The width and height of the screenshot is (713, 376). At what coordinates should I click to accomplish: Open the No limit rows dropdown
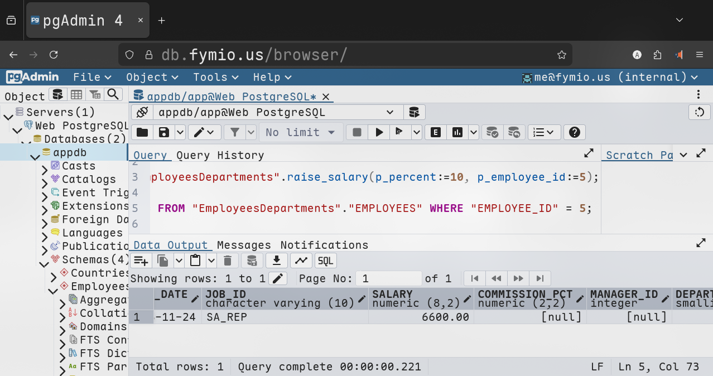coord(301,132)
